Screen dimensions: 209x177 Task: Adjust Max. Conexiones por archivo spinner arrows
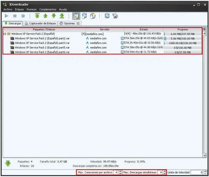[x=120, y=173]
